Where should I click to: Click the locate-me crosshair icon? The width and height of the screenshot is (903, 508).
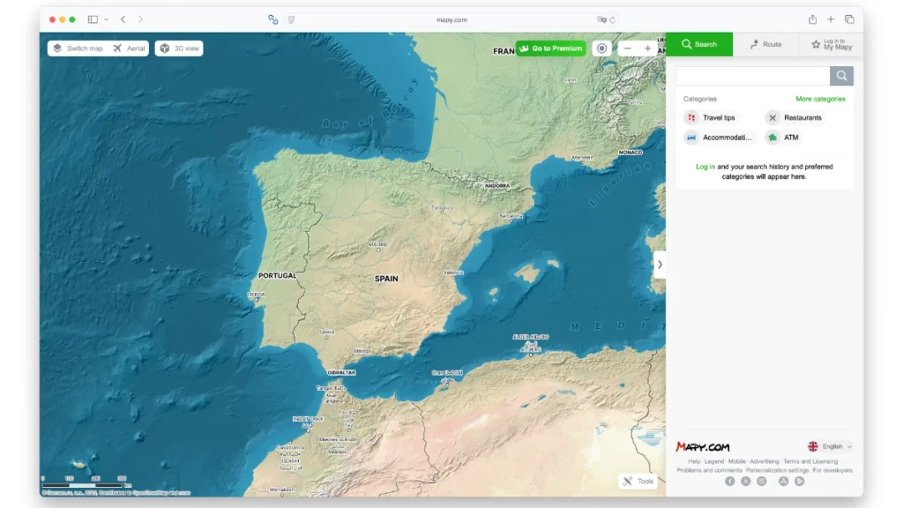[601, 48]
